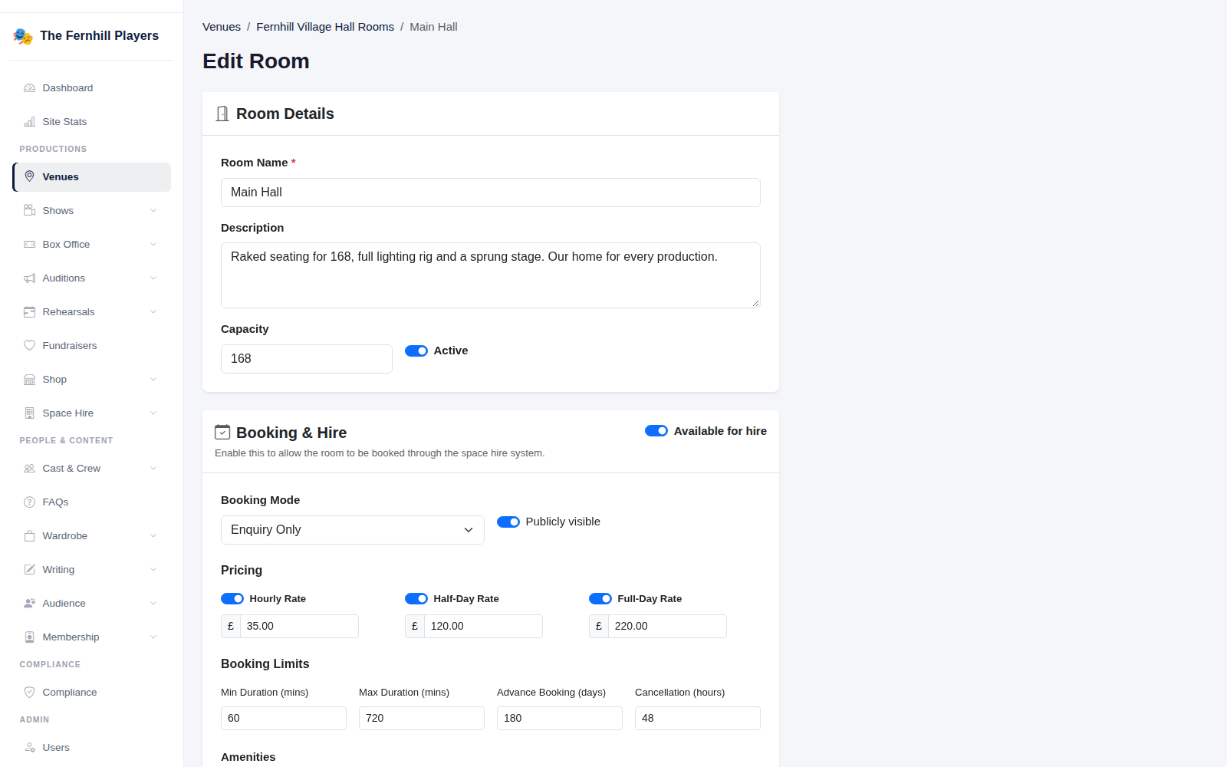Click the Rehearsals calendar icon
This screenshot has height=767, width=1227.
29,311
